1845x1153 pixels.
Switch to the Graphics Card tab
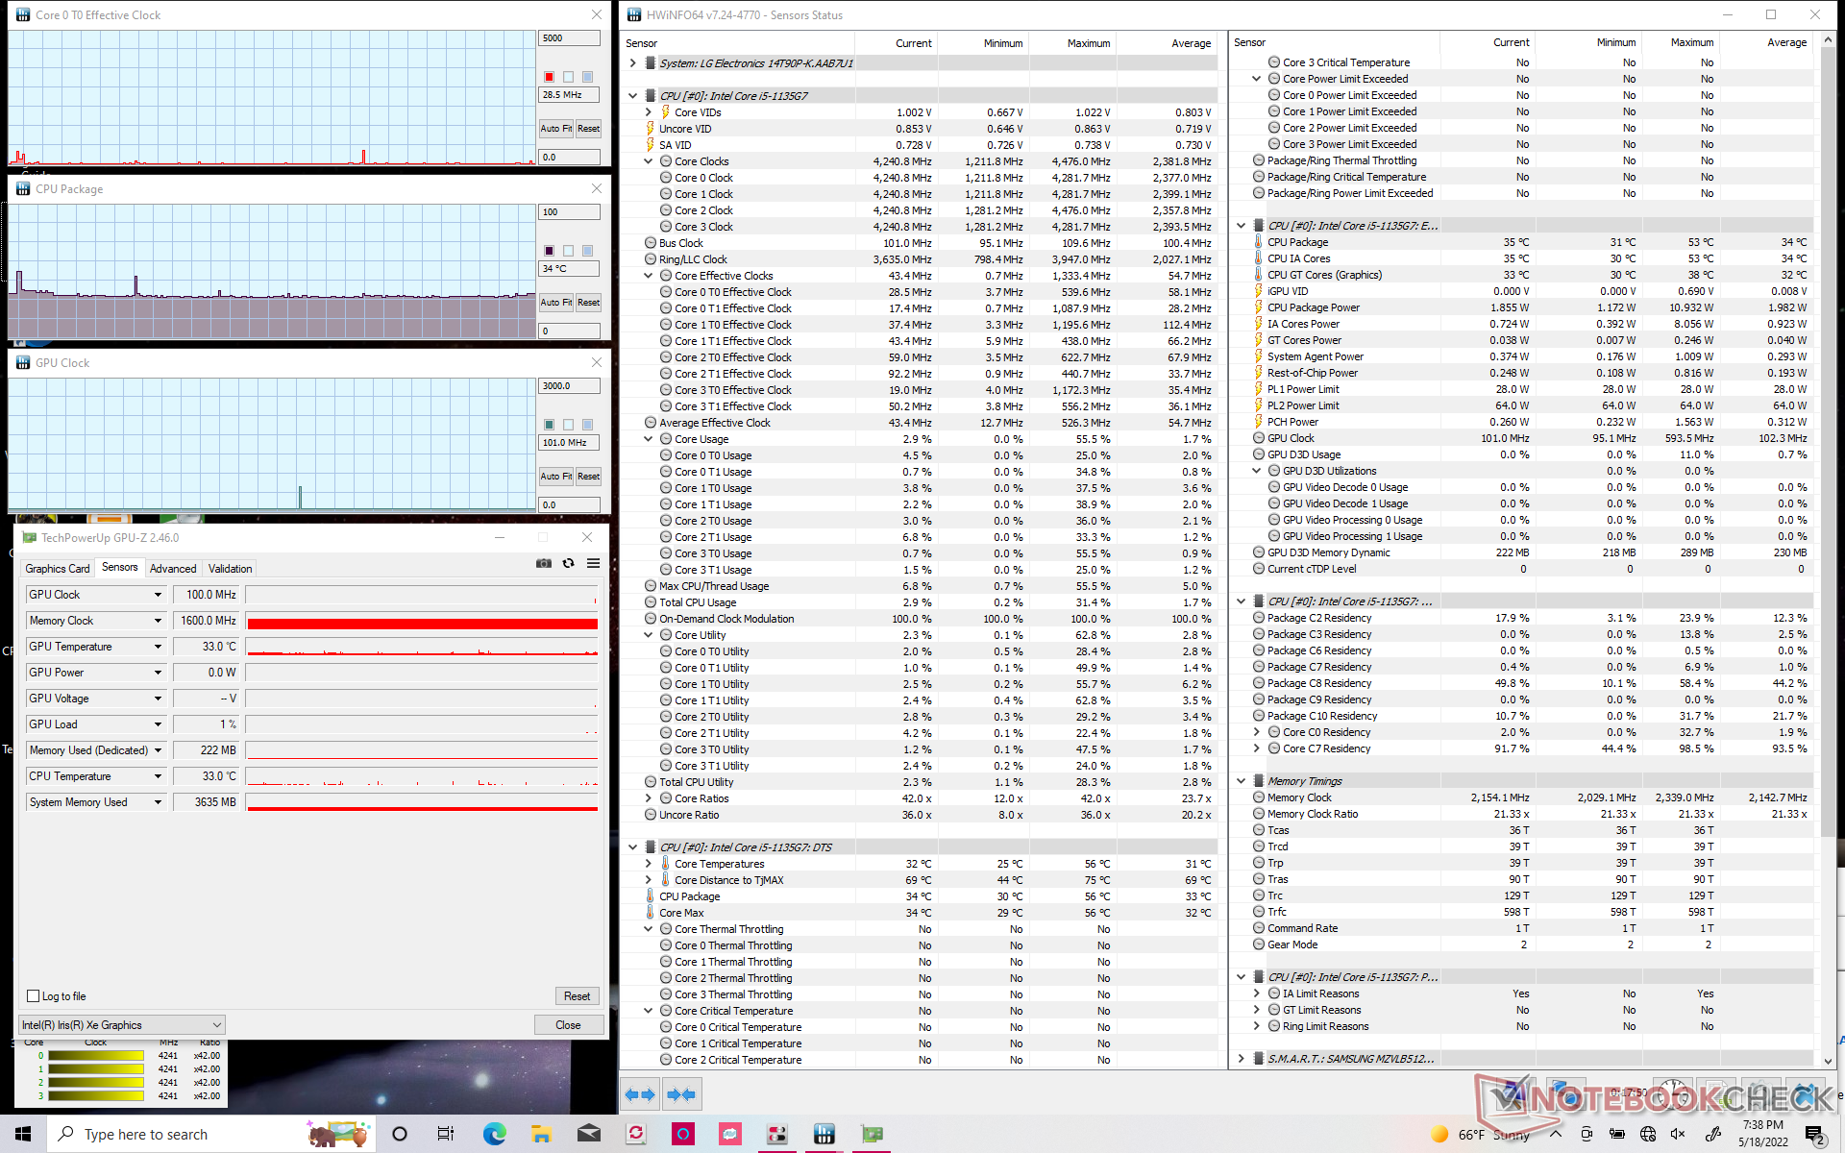click(58, 569)
